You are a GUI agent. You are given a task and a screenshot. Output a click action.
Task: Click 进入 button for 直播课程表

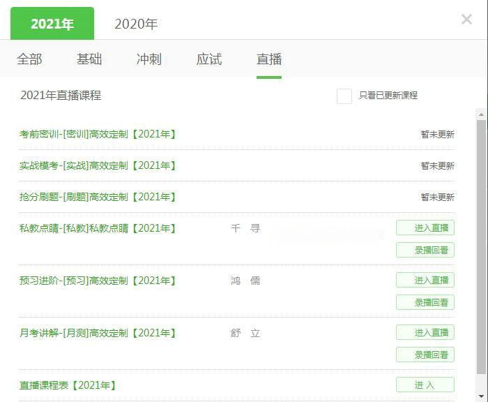[x=425, y=385]
